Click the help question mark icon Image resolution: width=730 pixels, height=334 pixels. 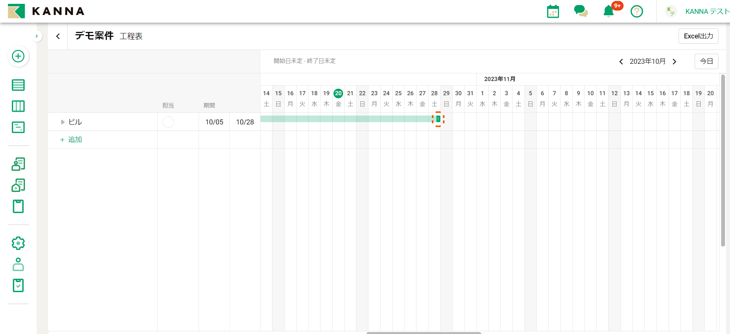637,12
